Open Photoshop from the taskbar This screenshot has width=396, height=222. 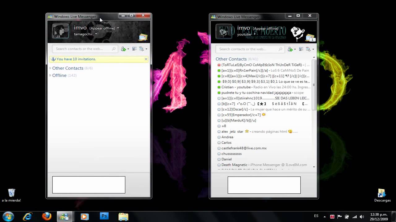(104, 216)
